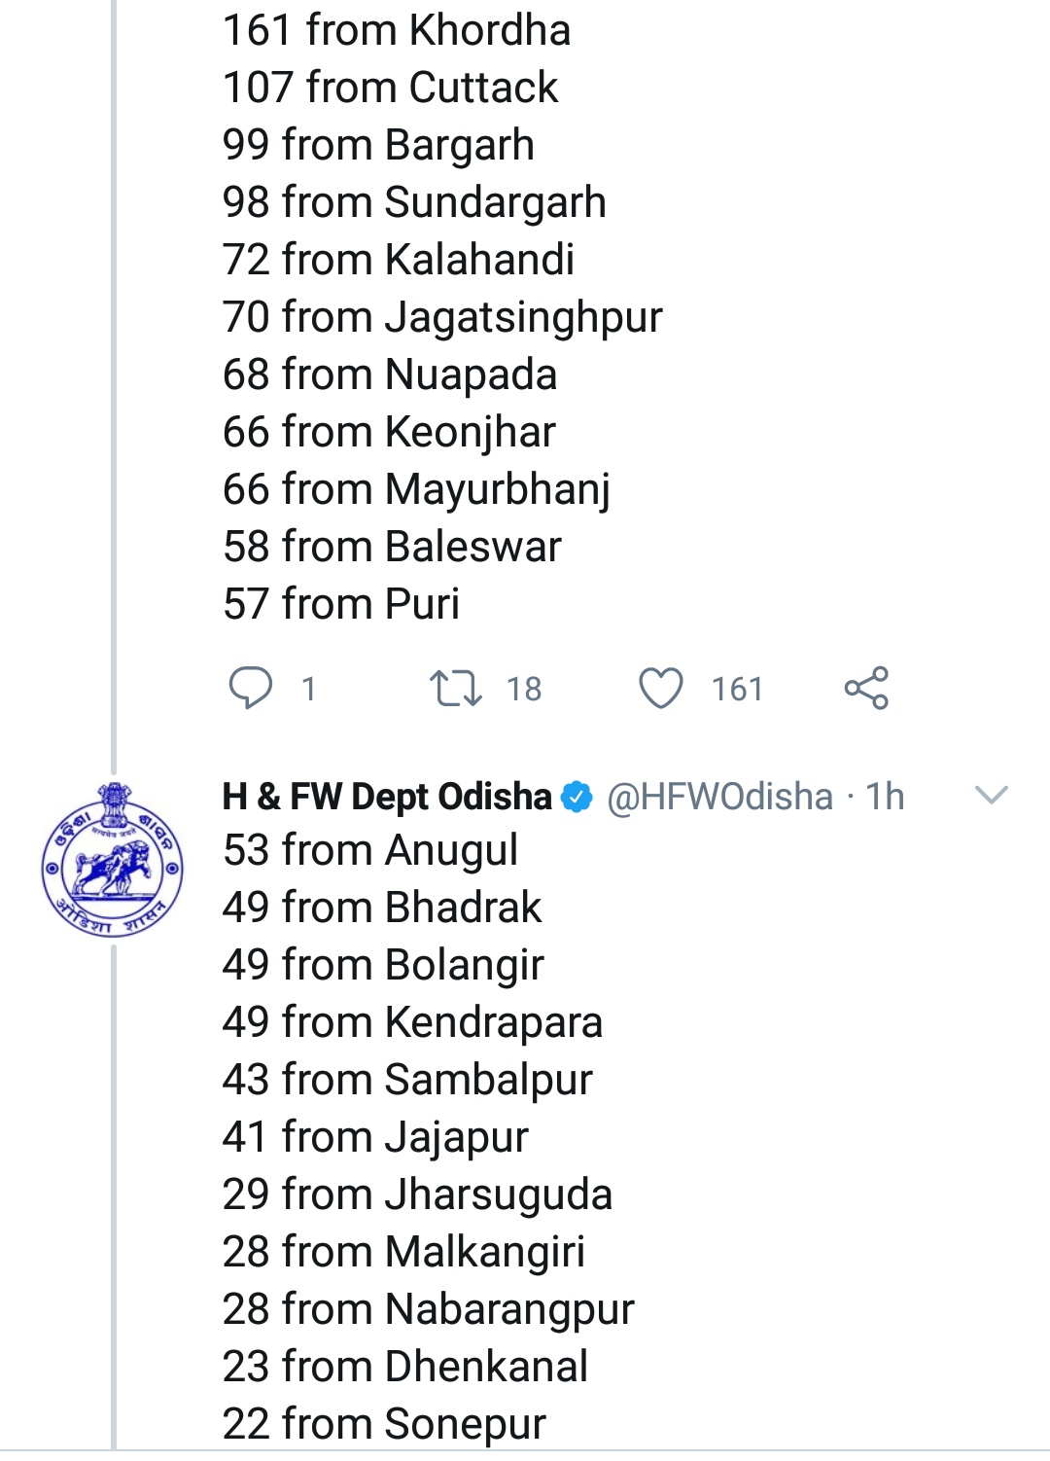Retweet the tweet ending with Puri
This screenshot has width=1050, height=1461.
point(456,688)
